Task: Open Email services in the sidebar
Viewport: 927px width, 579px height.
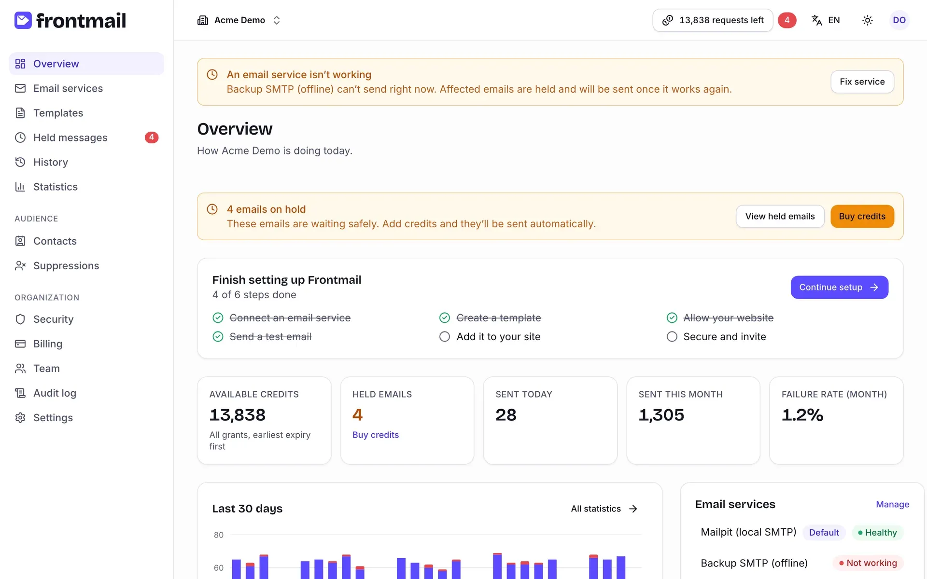Action: pos(86,88)
